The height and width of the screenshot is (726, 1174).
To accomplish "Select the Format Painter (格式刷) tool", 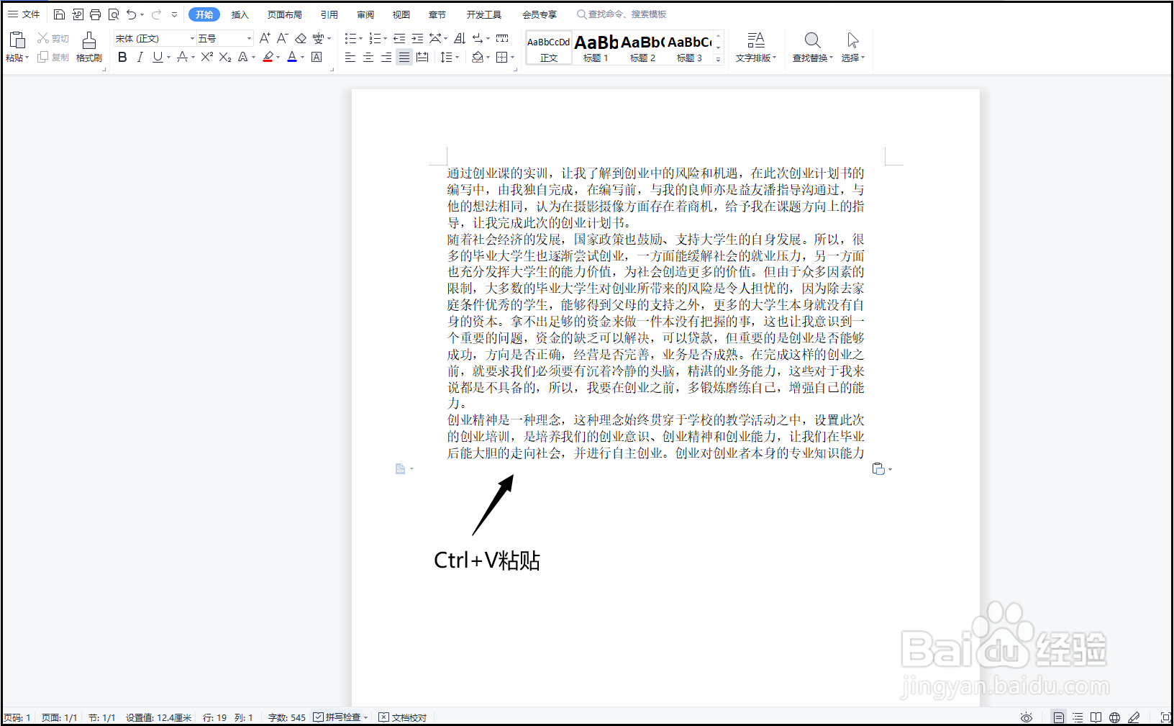I will point(88,47).
